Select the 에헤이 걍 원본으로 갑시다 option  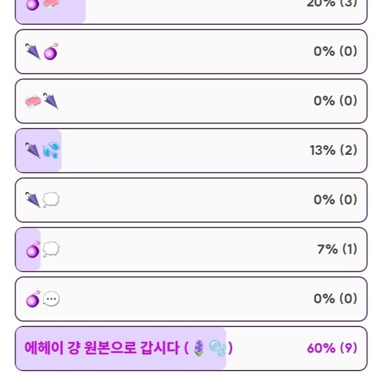coord(102,348)
